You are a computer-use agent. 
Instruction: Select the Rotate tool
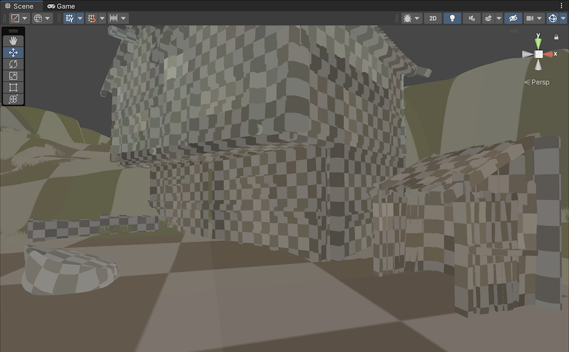point(13,64)
